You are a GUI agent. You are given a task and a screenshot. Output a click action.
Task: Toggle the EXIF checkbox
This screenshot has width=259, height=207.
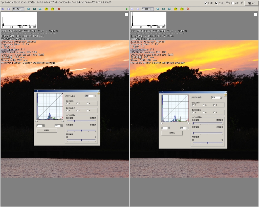point(206,3)
